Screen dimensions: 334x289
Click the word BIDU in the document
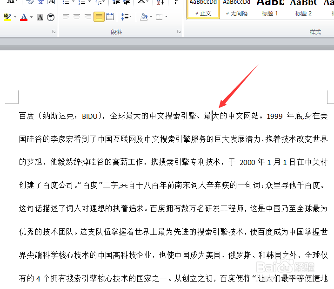(90, 117)
